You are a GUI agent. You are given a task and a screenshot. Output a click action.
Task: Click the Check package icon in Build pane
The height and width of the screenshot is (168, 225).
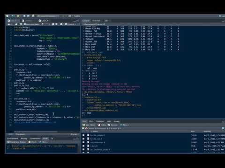click(30, 142)
